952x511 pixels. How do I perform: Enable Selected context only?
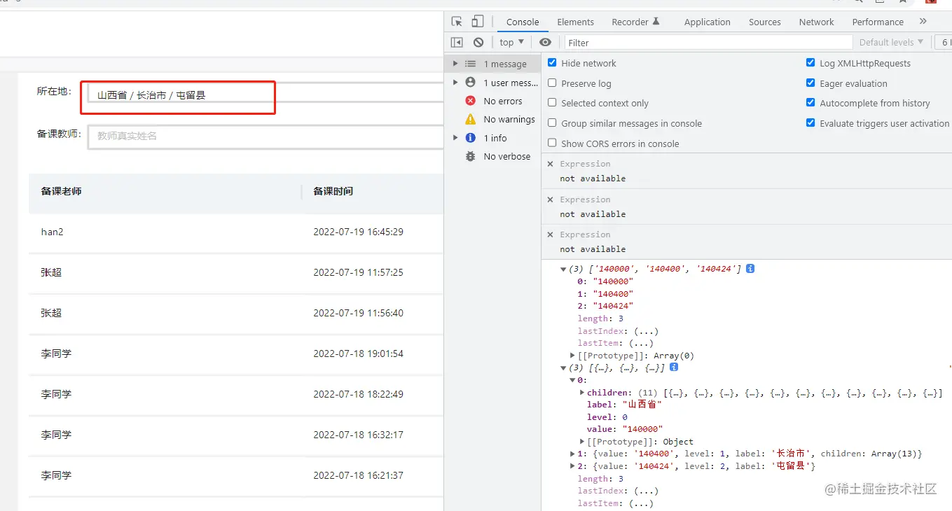coord(552,103)
